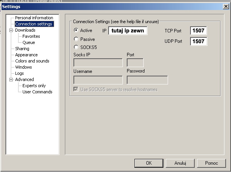231x172 pixels.
Task: Close the Settings dialog
Action: point(226,7)
